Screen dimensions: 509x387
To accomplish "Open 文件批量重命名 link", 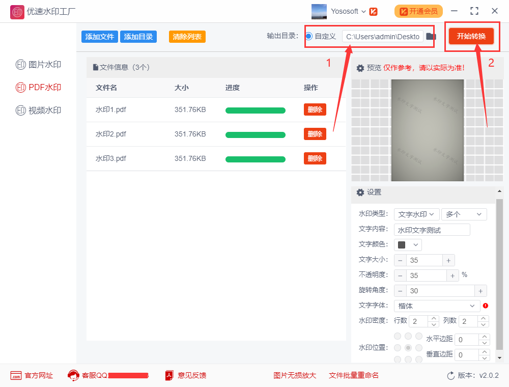I will (354, 376).
